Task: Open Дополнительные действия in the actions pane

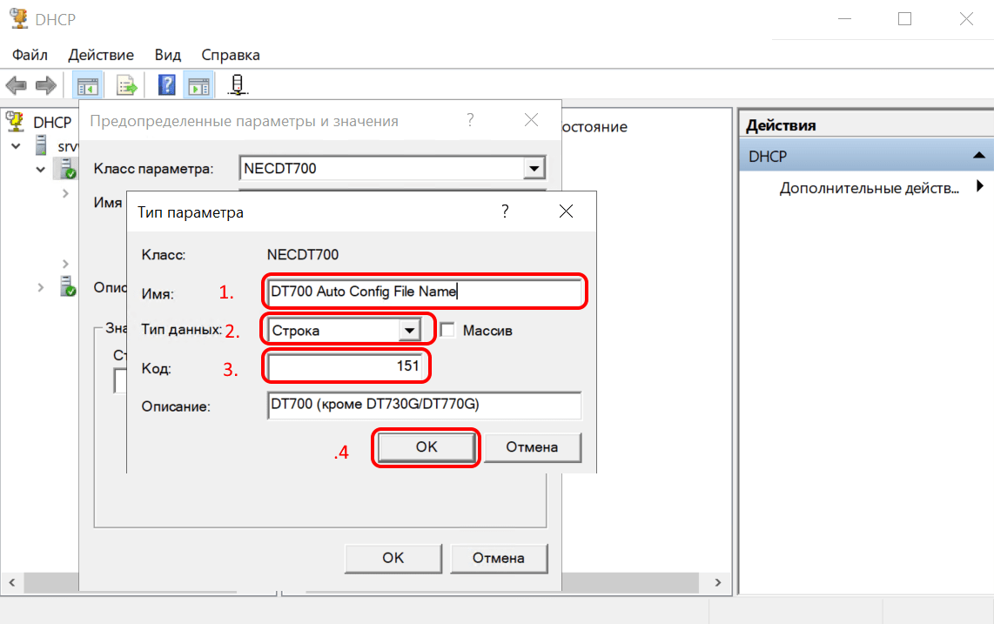Action: (x=870, y=187)
